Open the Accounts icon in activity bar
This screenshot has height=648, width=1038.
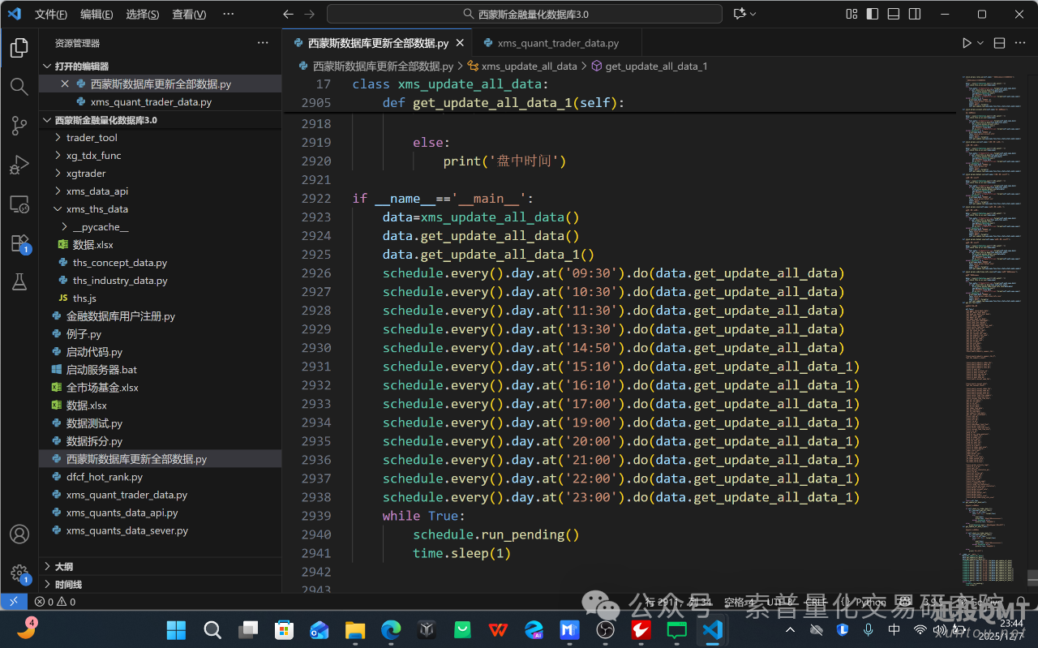[19, 534]
